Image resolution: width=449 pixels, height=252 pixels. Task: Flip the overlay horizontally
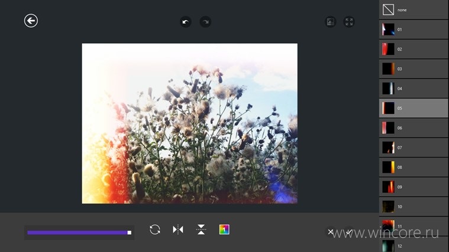178,230
